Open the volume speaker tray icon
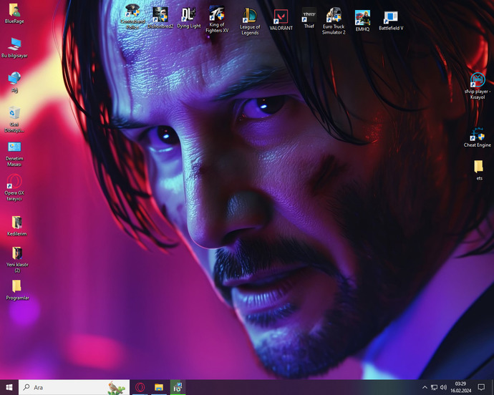Viewport: 494px width, 395px height. 443,387
